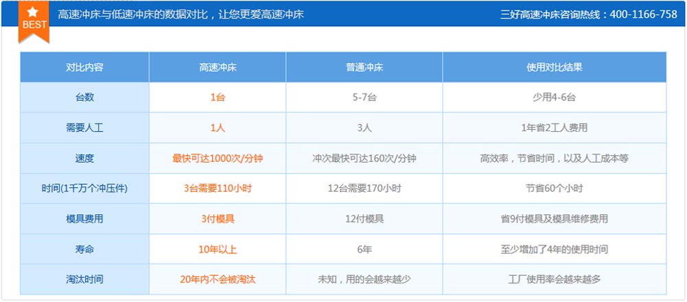Click the 省9付模具及模具维修费用 cell
The image size is (687, 302).
(x=555, y=219)
